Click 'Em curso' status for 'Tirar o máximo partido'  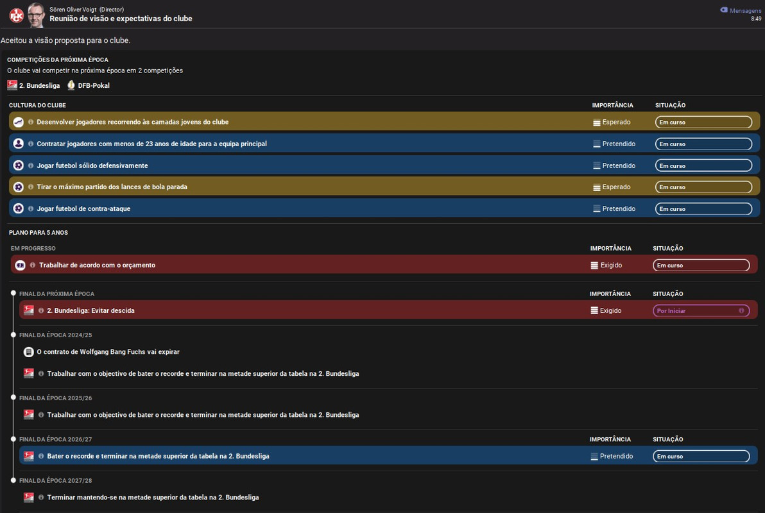pos(703,187)
